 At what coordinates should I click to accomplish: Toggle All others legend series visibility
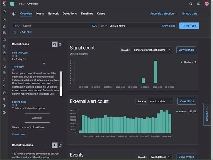(188, 62)
